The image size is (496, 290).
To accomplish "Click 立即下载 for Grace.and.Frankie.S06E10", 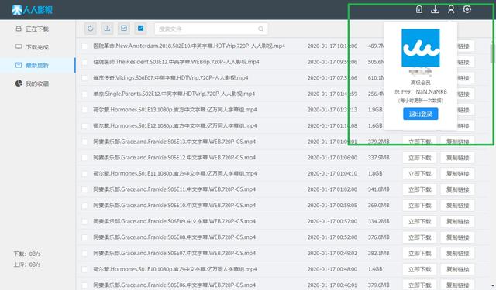I will pos(419,206).
